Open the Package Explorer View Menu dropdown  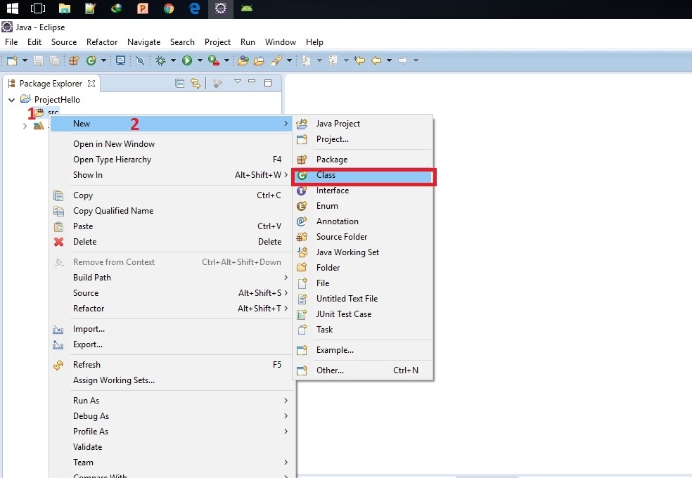[x=238, y=82]
